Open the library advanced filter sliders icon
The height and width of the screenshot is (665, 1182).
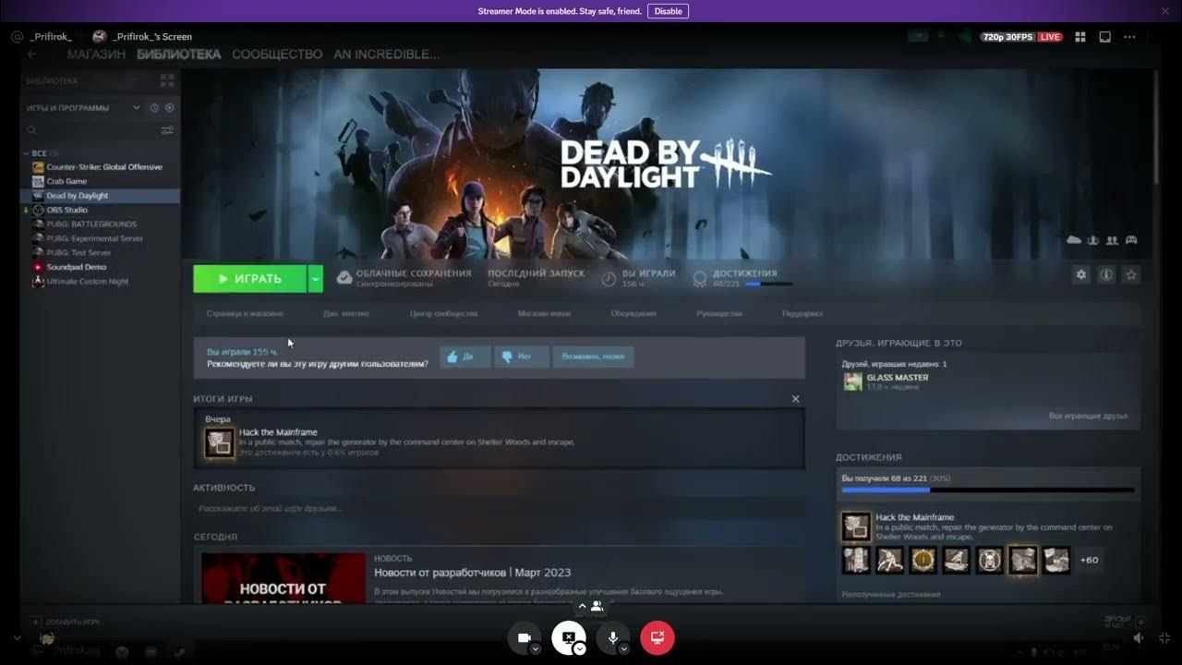(x=167, y=130)
